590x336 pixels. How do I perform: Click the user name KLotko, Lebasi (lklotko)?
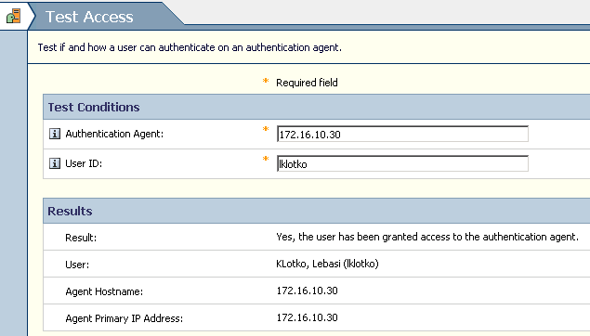point(327,264)
